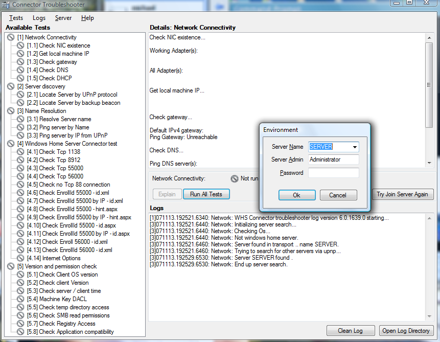Click the Try Join Server Again button
440x342 pixels.
pos(402,194)
